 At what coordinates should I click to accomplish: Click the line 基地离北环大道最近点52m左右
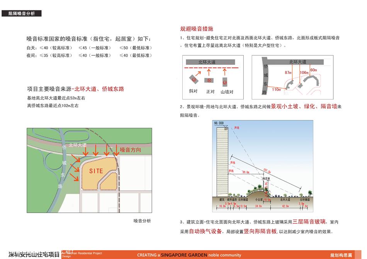pyautogui.click(x=56, y=98)
